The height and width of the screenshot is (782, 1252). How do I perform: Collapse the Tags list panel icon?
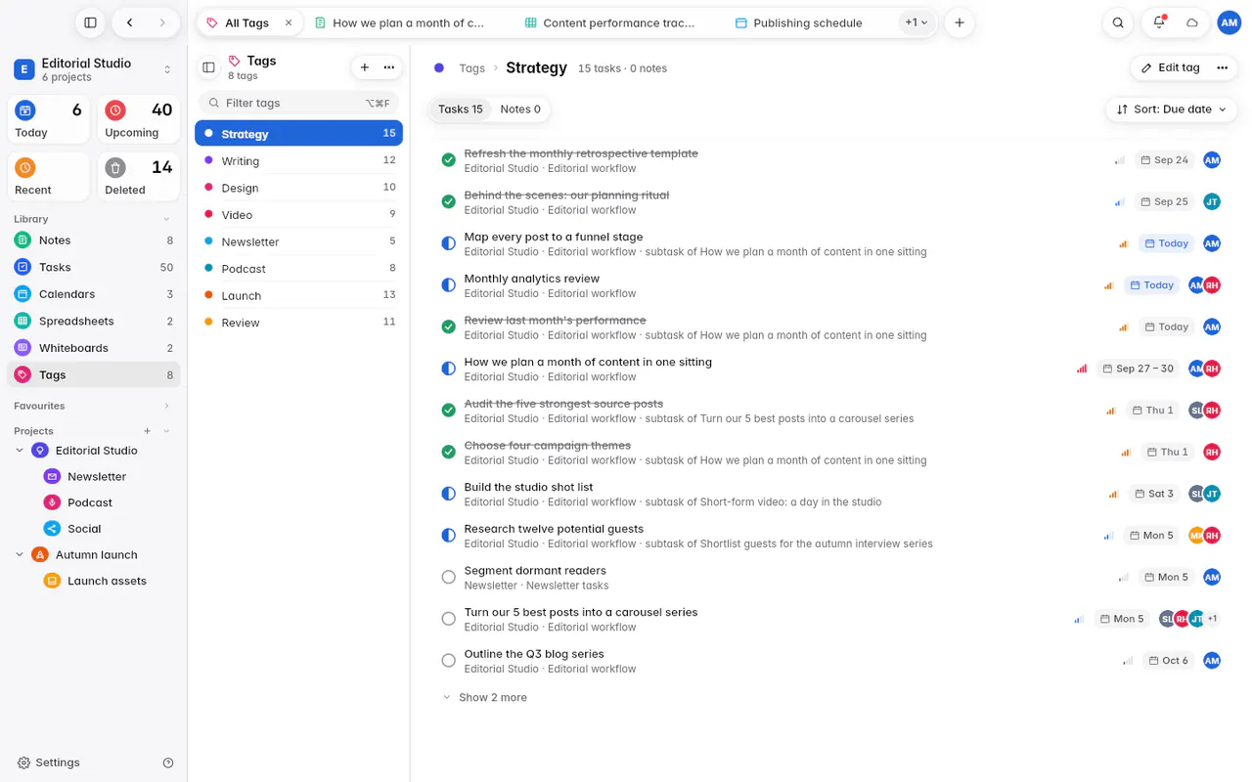pos(208,67)
